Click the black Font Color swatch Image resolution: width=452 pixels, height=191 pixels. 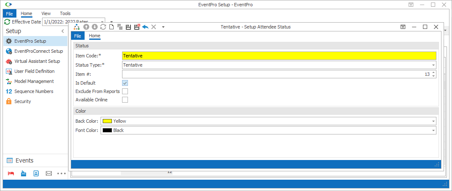click(107, 130)
